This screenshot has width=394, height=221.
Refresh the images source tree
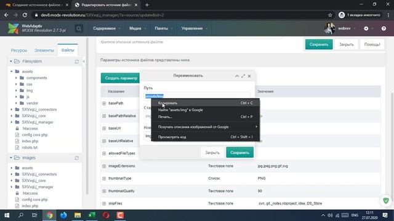pyautogui.click(x=76, y=158)
